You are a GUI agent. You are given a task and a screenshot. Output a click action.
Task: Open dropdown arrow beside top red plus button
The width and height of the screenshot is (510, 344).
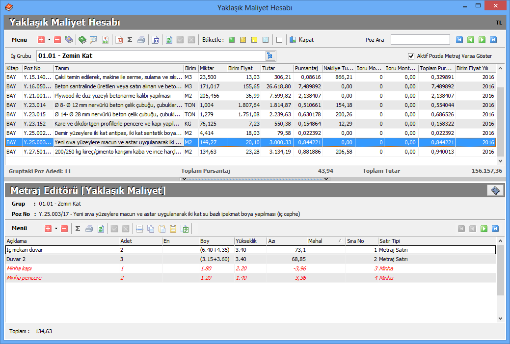pos(49,40)
